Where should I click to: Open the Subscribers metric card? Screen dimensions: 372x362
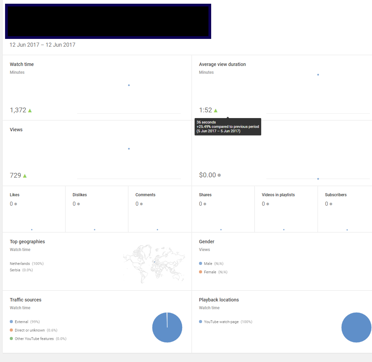345,209
